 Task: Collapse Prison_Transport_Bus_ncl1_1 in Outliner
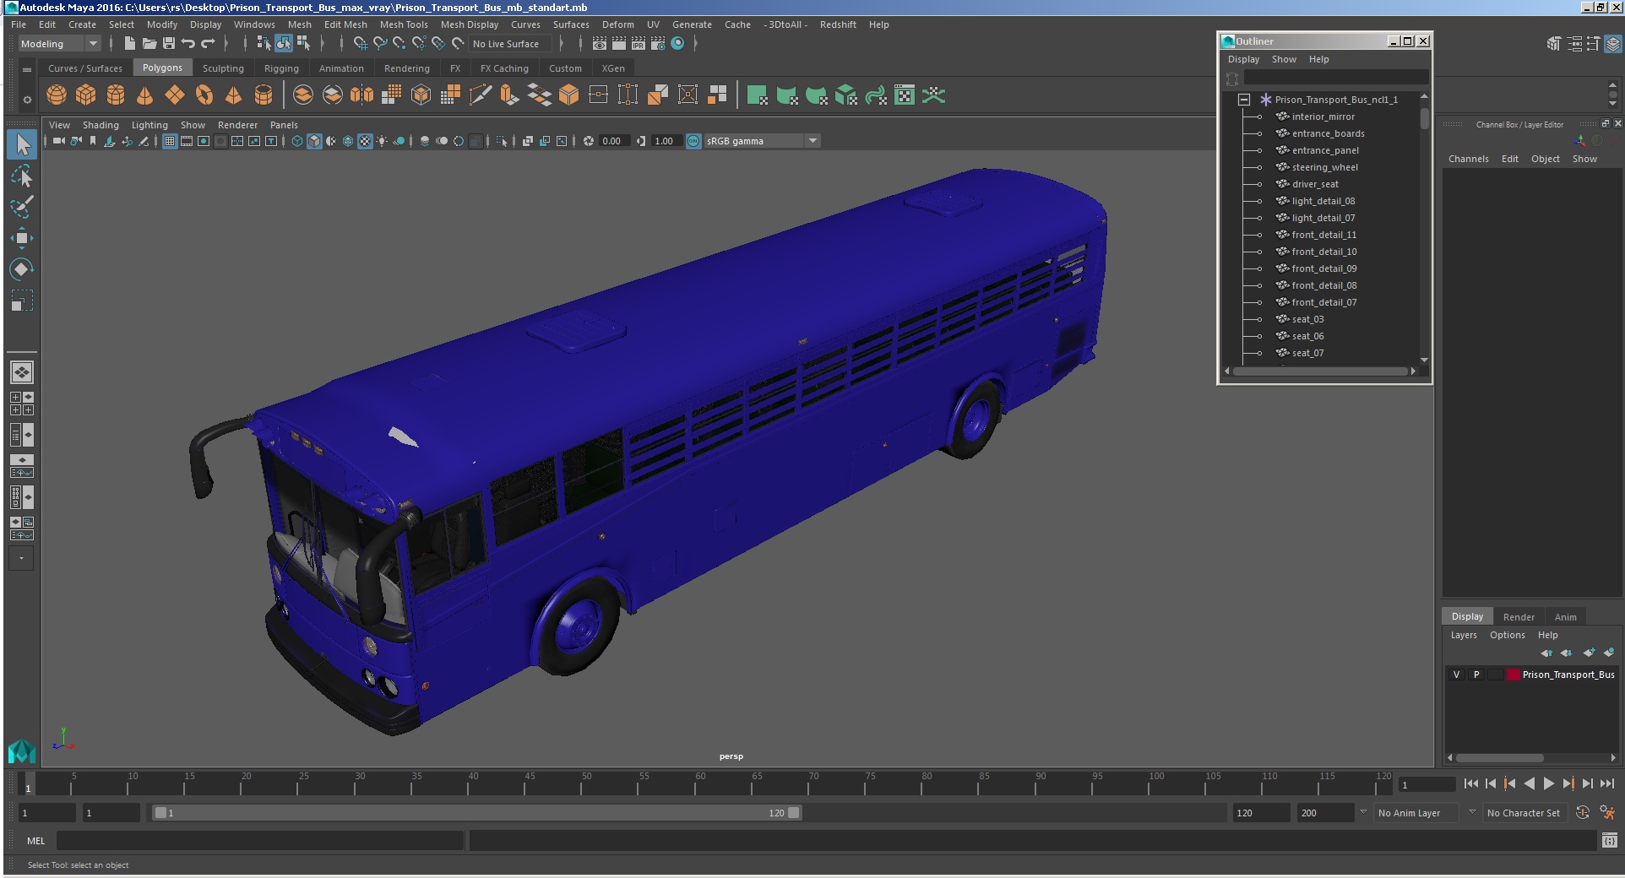(x=1244, y=100)
